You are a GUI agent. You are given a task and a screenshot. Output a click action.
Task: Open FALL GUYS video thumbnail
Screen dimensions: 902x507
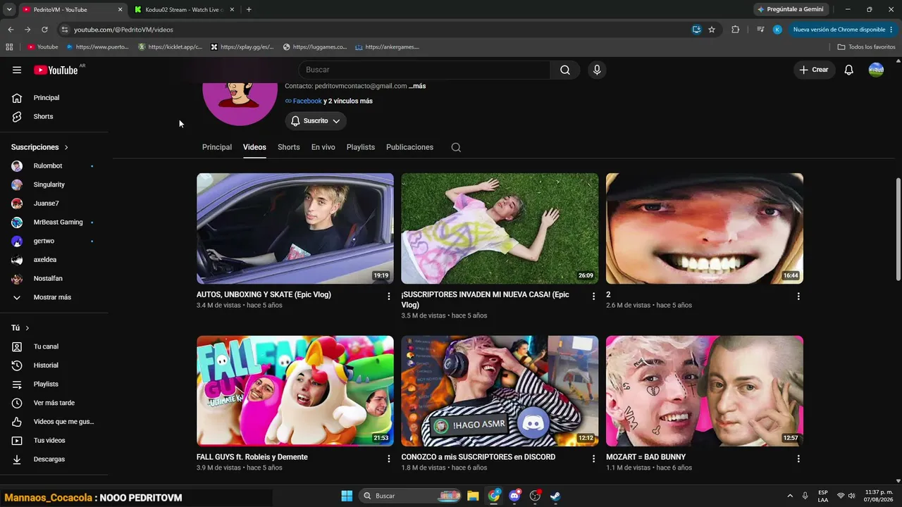pos(295,391)
